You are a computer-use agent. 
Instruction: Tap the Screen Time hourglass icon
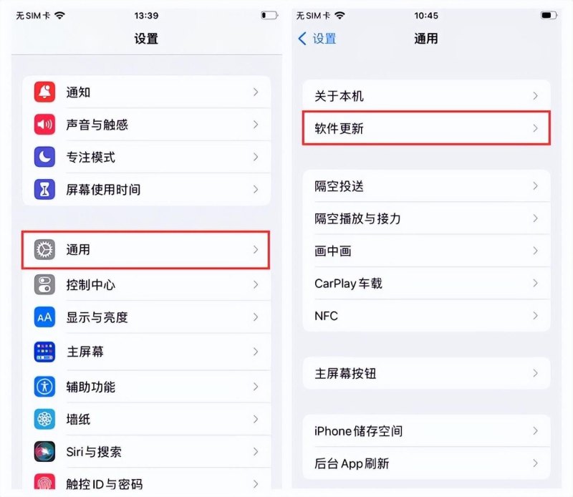point(44,189)
